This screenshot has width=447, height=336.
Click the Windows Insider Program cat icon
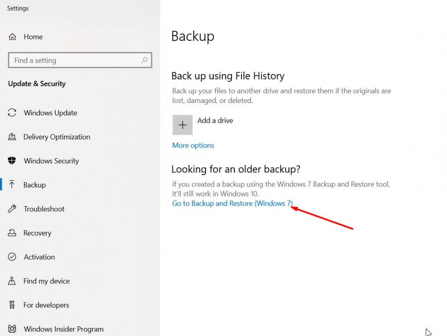(12, 329)
